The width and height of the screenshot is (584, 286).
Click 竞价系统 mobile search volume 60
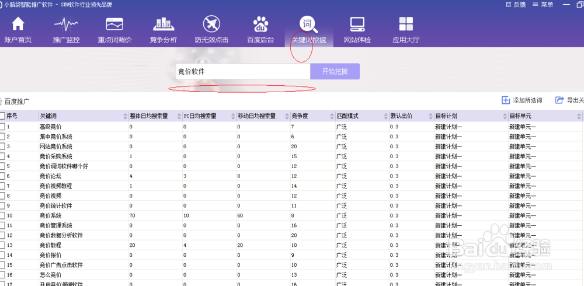241,215
